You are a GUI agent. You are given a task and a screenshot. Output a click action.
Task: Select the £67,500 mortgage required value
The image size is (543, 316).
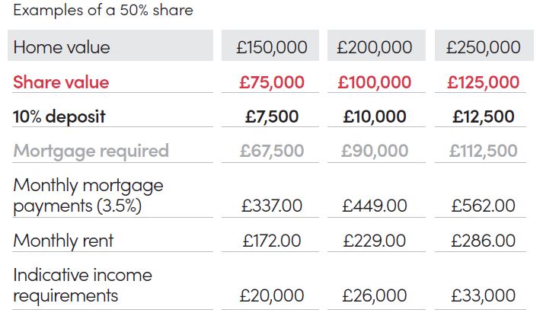tap(272, 151)
